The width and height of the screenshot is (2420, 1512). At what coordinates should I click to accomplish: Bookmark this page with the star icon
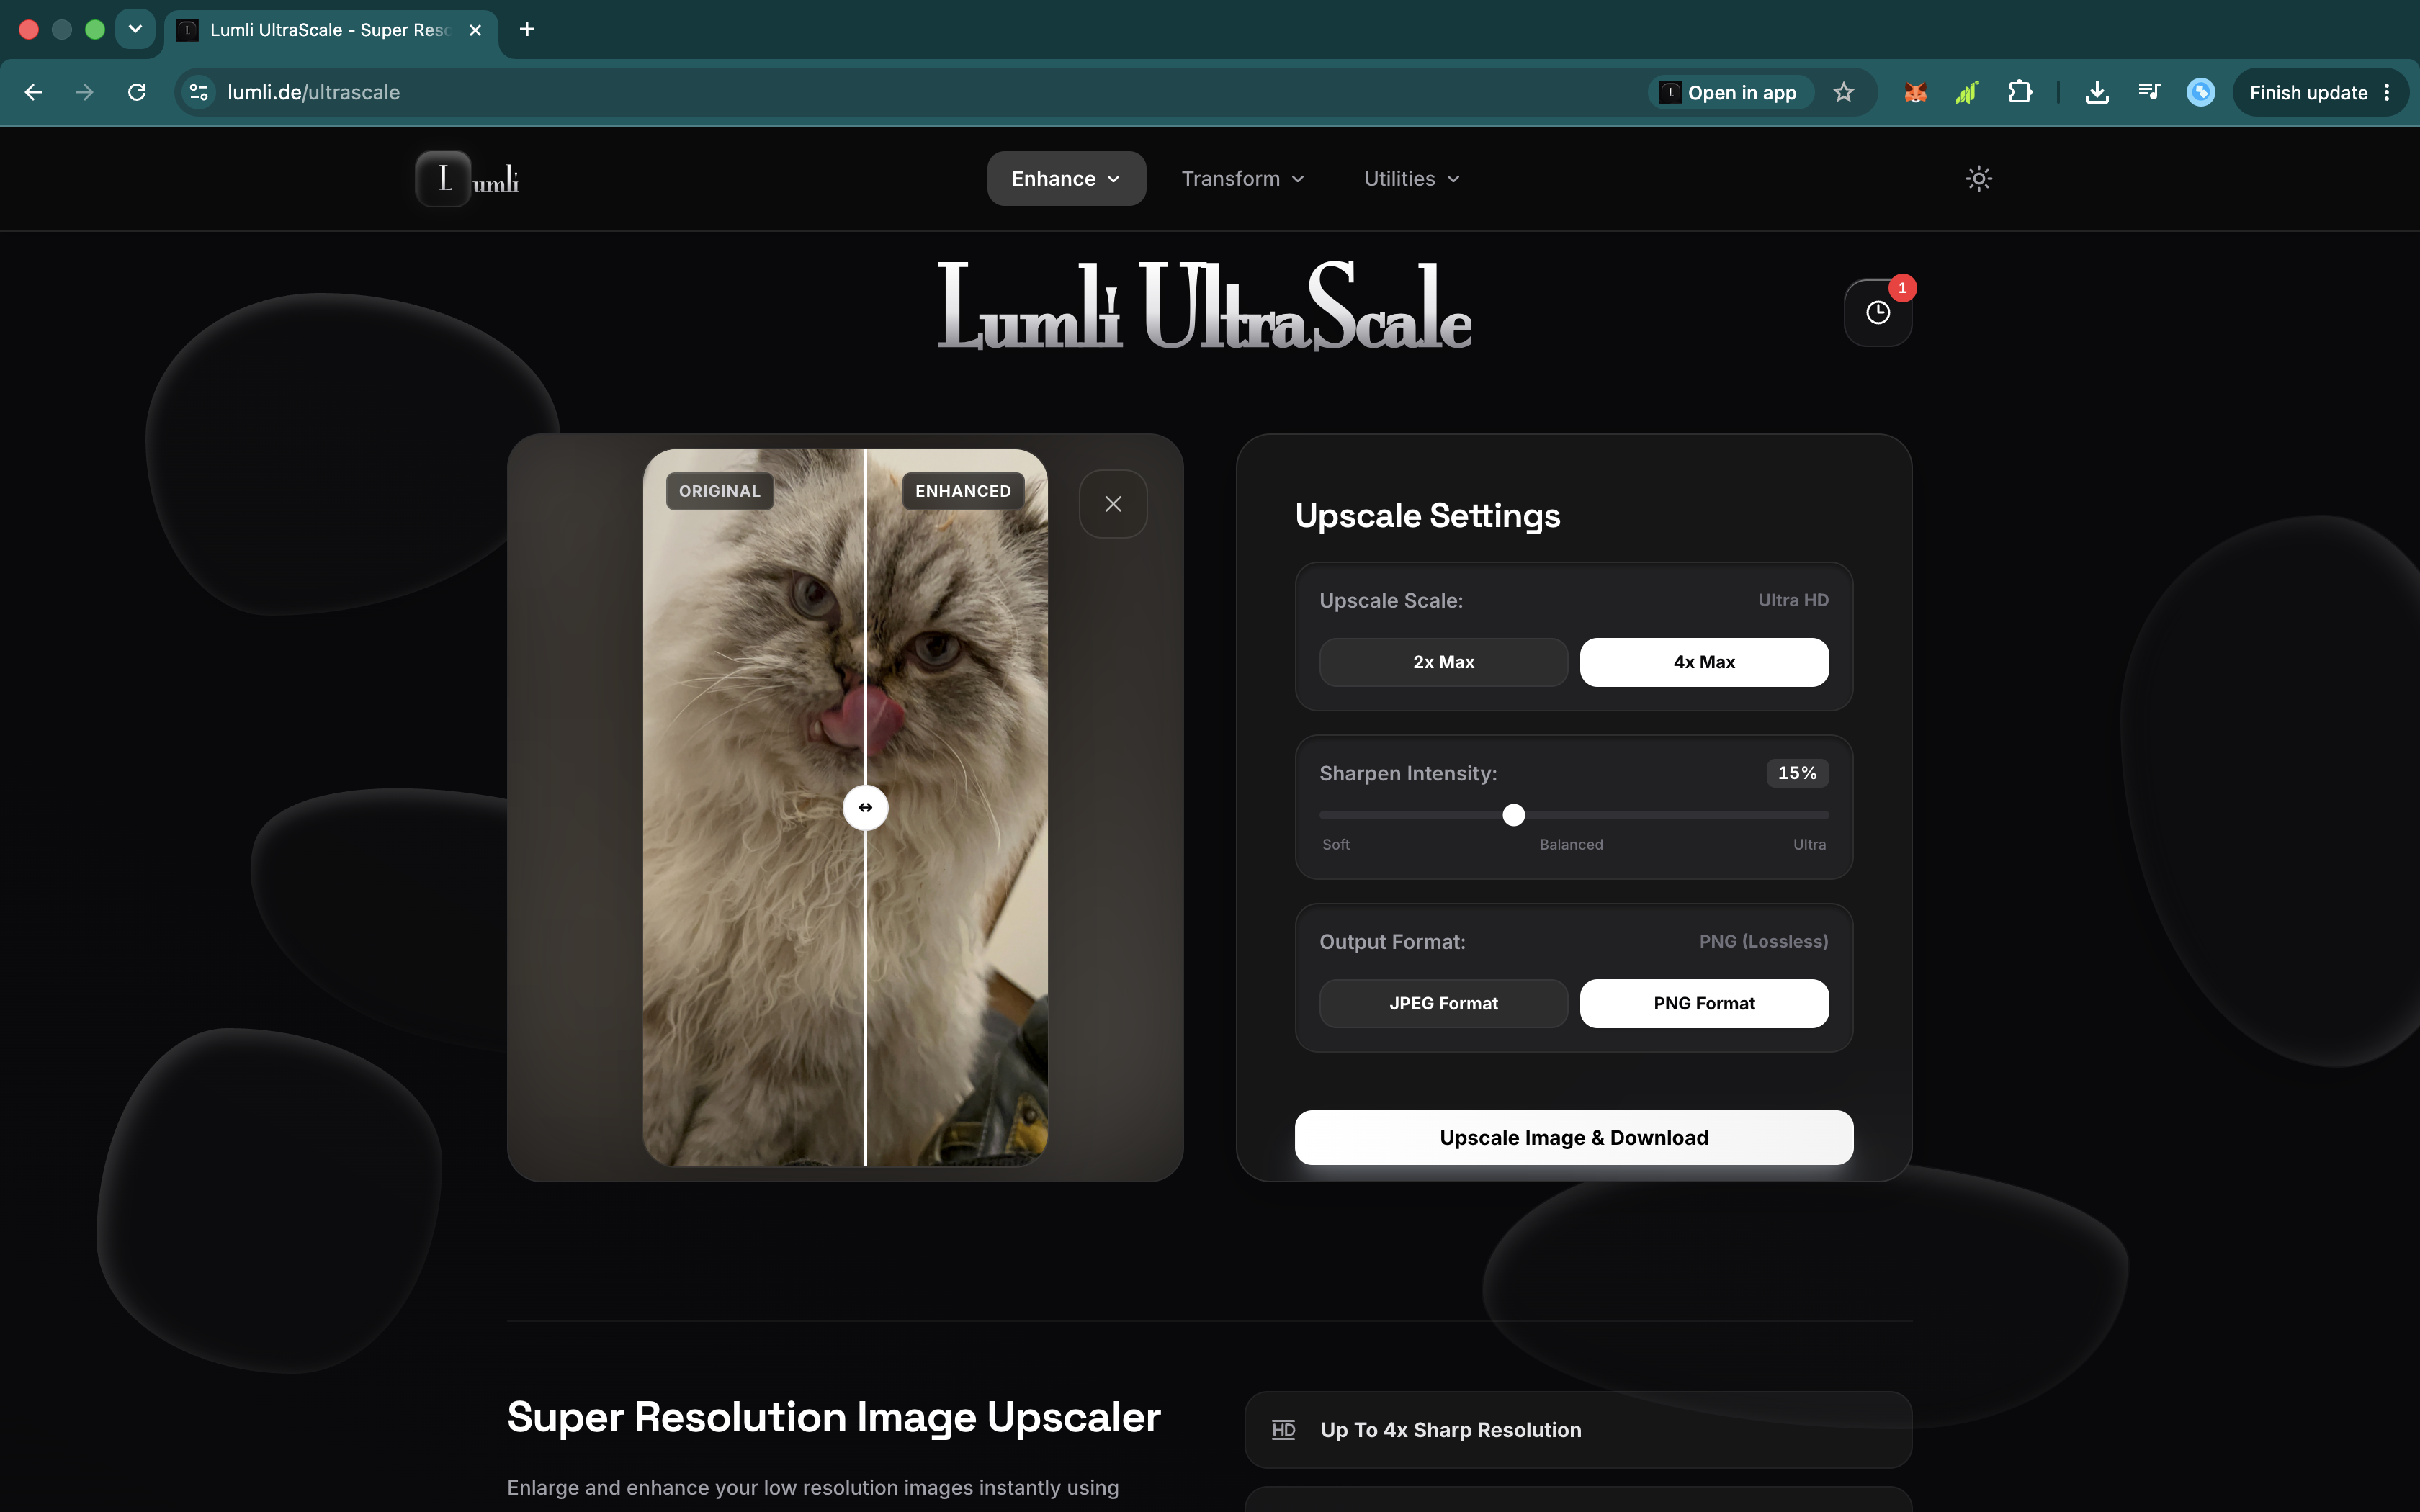pos(1844,92)
